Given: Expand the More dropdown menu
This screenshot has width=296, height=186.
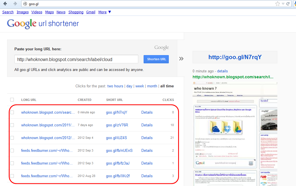Looking at the screenshot, I should (x=104, y=12).
